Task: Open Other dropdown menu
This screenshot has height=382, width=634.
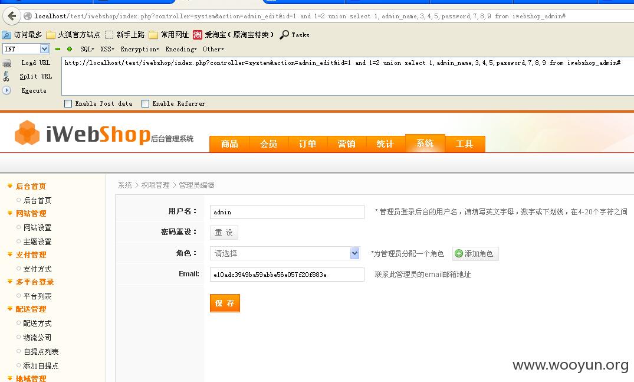Action: coord(213,49)
